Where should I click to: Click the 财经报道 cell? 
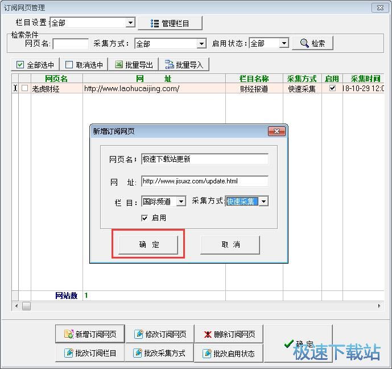click(x=254, y=89)
